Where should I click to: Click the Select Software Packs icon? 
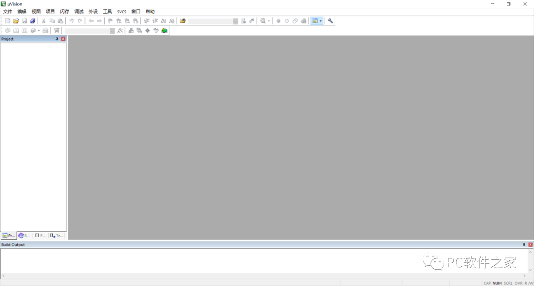(x=156, y=31)
